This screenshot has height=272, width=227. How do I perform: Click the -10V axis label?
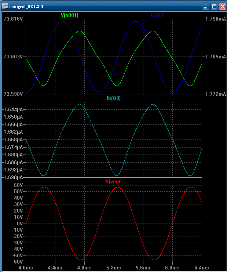point(18,230)
